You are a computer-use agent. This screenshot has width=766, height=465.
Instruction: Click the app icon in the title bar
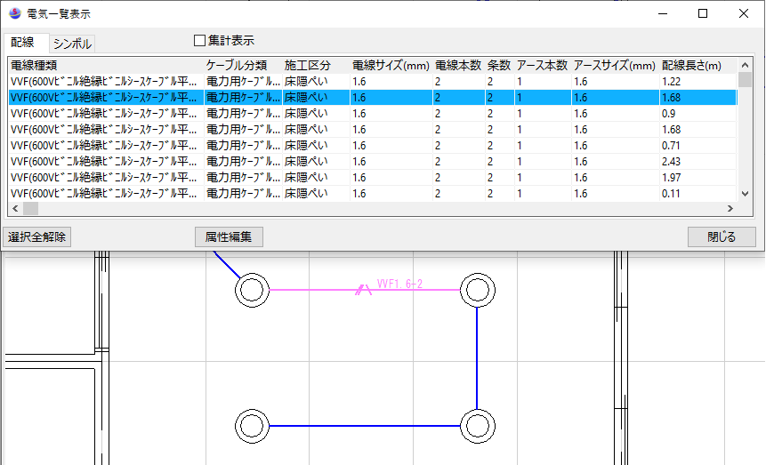coord(14,14)
